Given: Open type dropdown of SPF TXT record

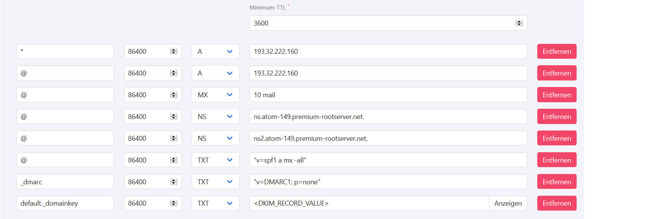Looking at the screenshot, I should 215,160.
